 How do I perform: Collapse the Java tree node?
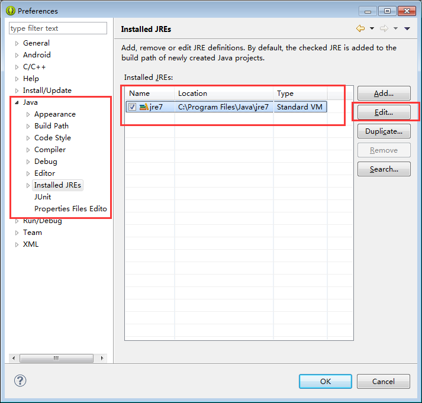[17, 102]
